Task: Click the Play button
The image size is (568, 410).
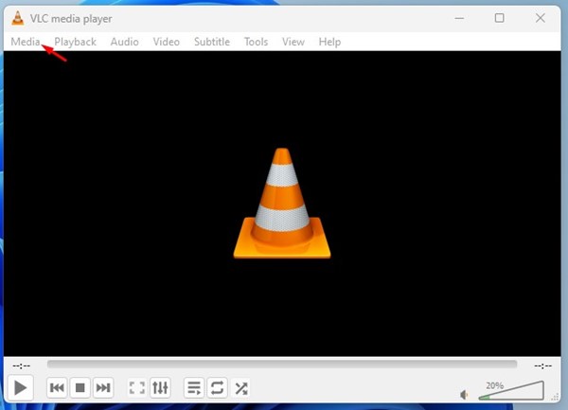Action: [20, 388]
